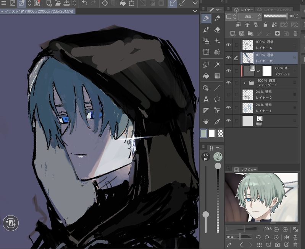Select the Balloon tool
The width and height of the screenshot is (305, 249).
217,99
